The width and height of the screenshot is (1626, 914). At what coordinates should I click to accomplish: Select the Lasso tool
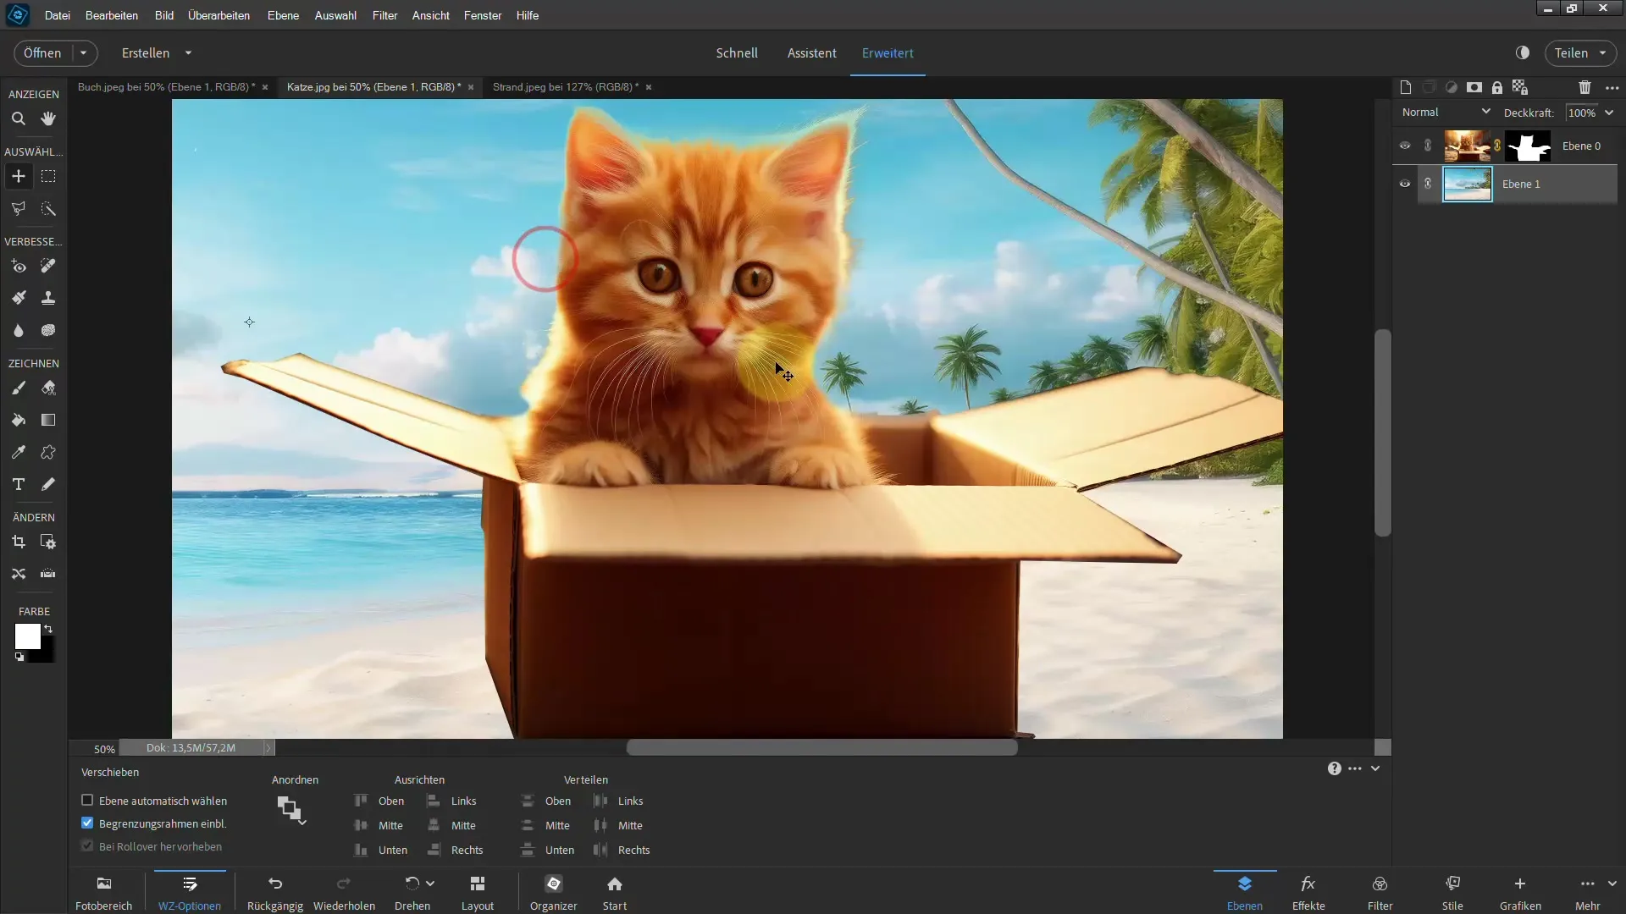click(x=18, y=208)
